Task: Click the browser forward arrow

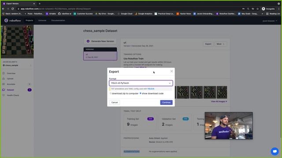Action: [8, 9]
